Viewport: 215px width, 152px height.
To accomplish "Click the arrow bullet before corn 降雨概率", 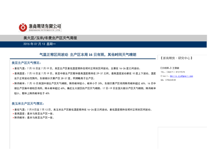I will pos(13,118).
